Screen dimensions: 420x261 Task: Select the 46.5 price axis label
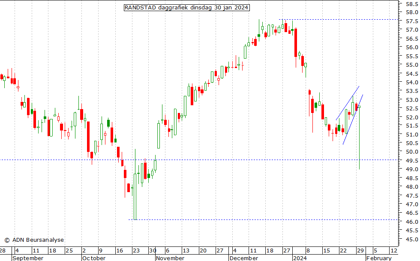[412, 213]
